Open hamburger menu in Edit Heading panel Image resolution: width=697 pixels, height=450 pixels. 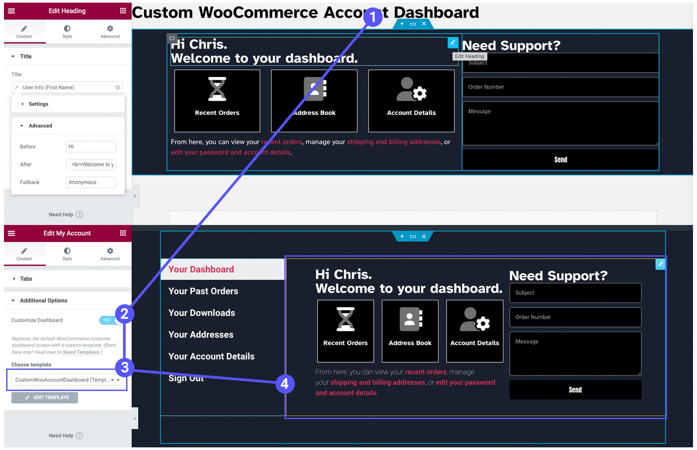point(11,11)
